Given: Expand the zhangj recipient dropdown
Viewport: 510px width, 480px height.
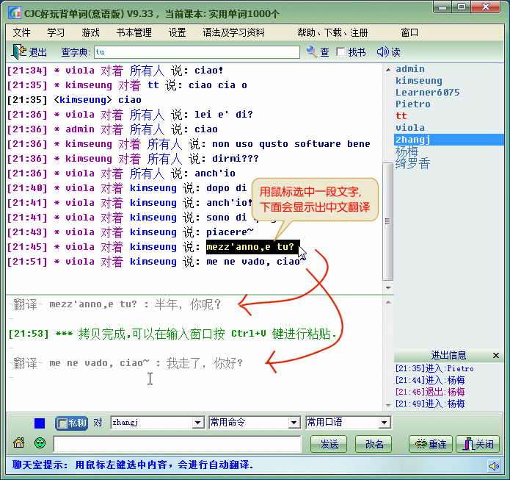Looking at the screenshot, I should point(197,423).
